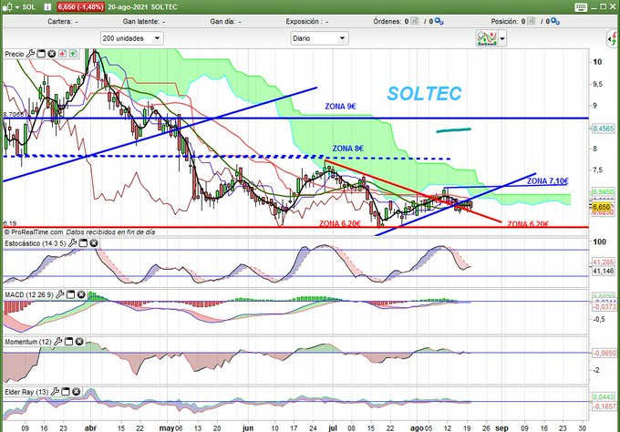620x432 pixels.
Task: Expand the indicators icon dropdown arrow
Action: coord(502,38)
